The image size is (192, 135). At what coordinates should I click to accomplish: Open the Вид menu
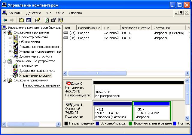49,13
